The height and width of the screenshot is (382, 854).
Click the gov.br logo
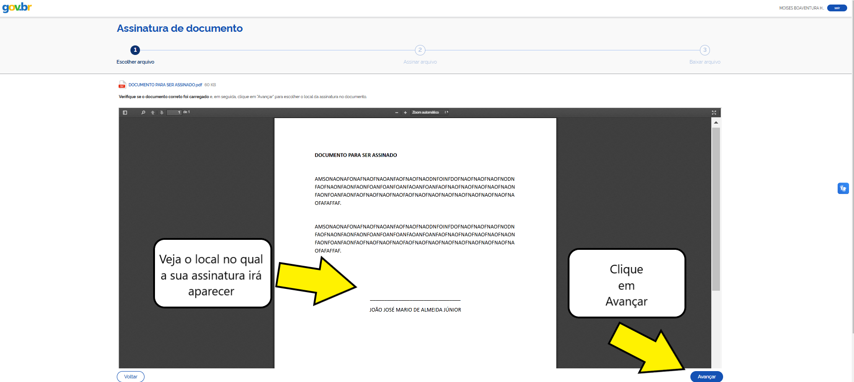[17, 8]
